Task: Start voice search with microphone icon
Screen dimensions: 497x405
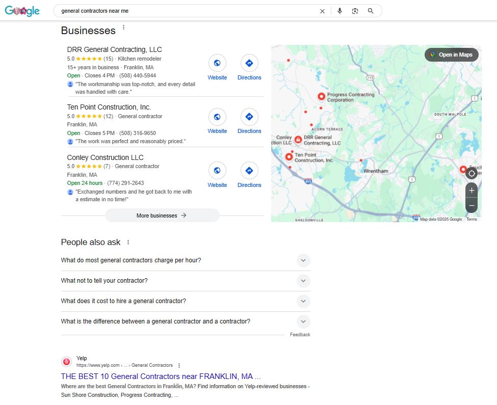Action: pos(339,11)
